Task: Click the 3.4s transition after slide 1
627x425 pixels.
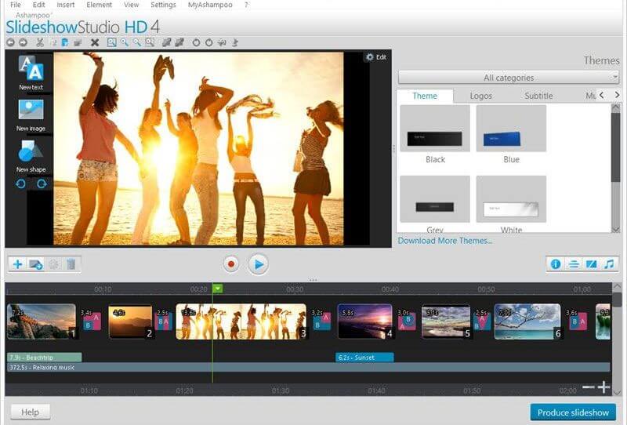Action: (x=92, y=321)
